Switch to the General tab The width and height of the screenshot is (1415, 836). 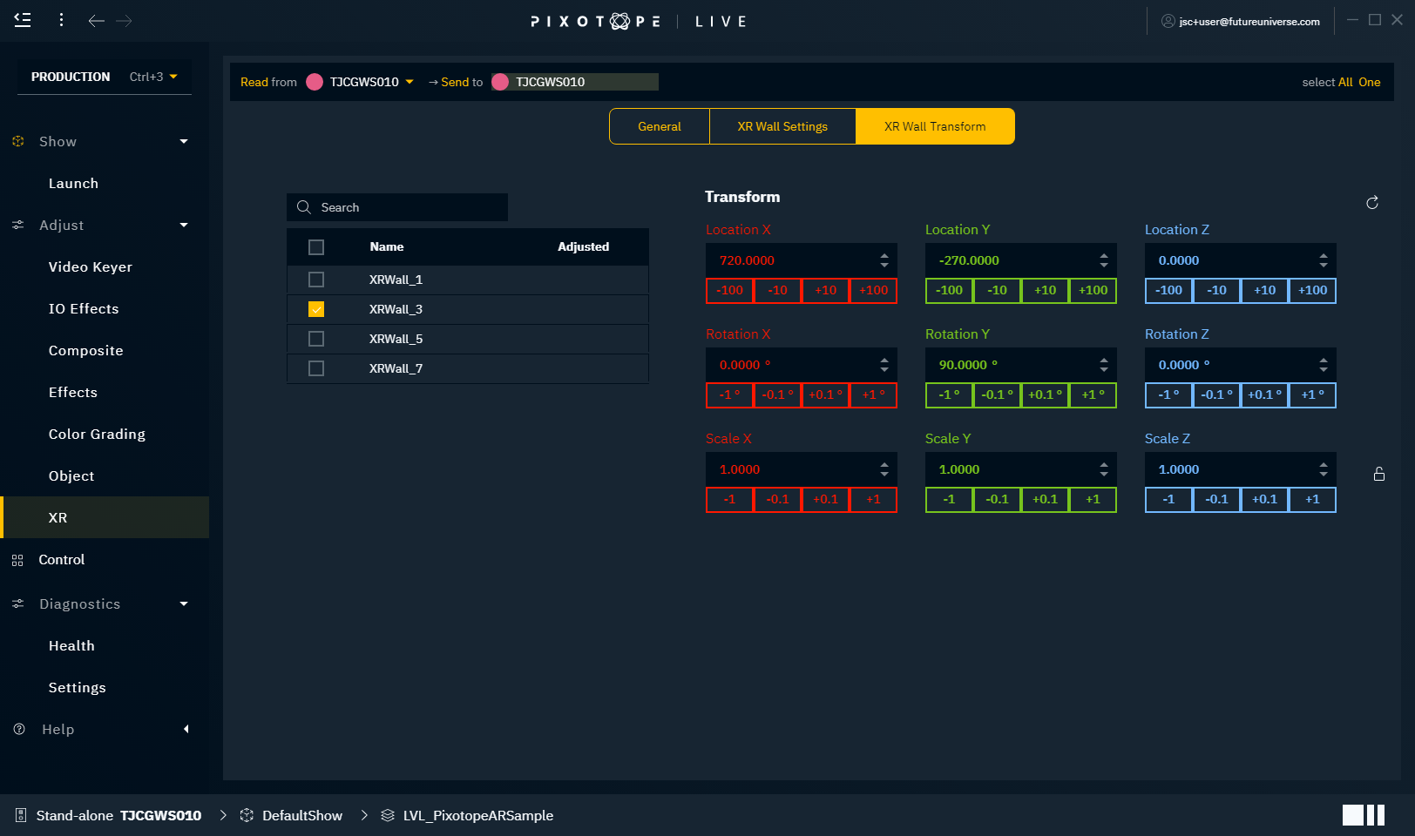point(660,126)
